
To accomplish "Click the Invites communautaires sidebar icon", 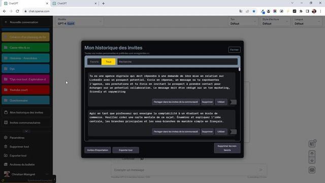I will (6, 123).
